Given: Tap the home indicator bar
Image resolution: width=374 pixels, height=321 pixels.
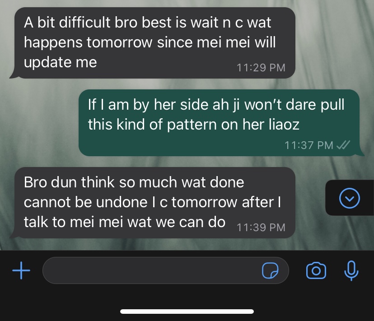Looking at the screenshot, I should pos(187,312).
